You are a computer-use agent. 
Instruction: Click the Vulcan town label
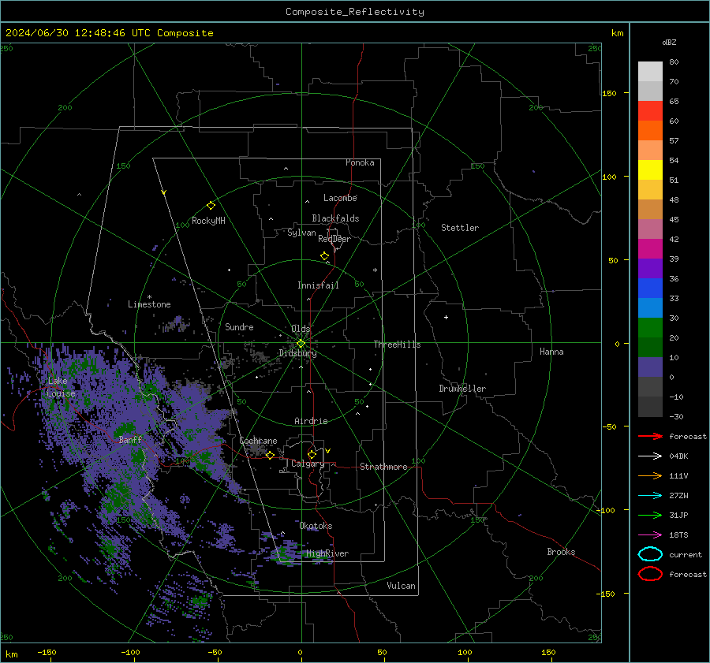(x=402, y=586)
